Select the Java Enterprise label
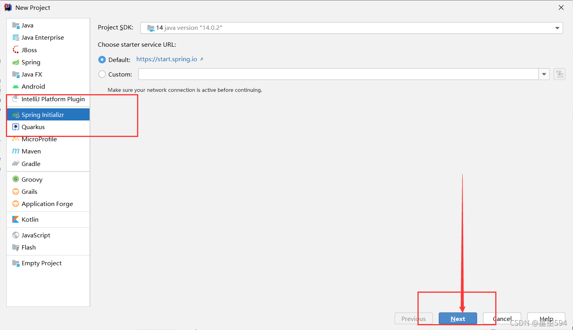This screenshot has width=573, height=330. (43, 38)
